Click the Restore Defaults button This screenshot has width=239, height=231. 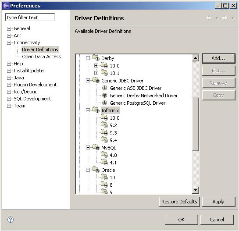179,202
